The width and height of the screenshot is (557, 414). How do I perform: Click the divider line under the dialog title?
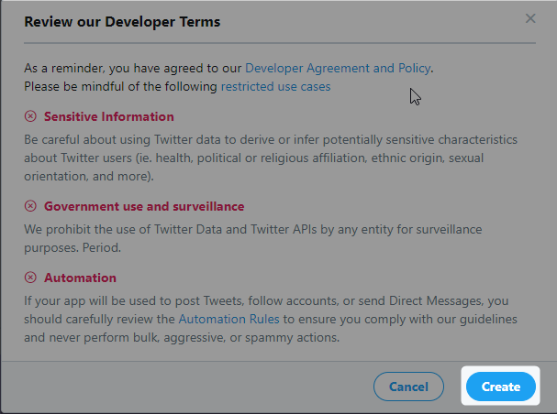pyautogui.click(x=280, y=43)
